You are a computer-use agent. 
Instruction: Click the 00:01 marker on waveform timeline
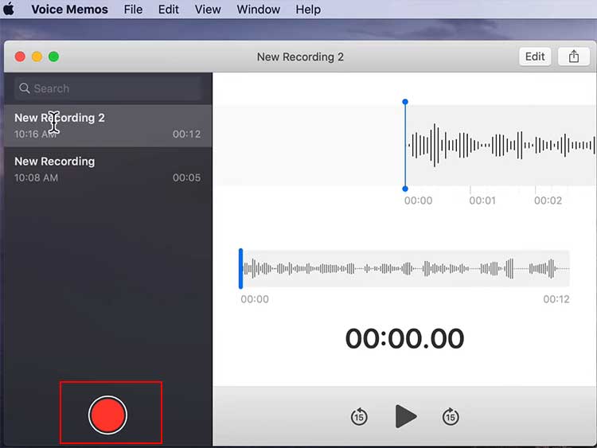(482, 201)
